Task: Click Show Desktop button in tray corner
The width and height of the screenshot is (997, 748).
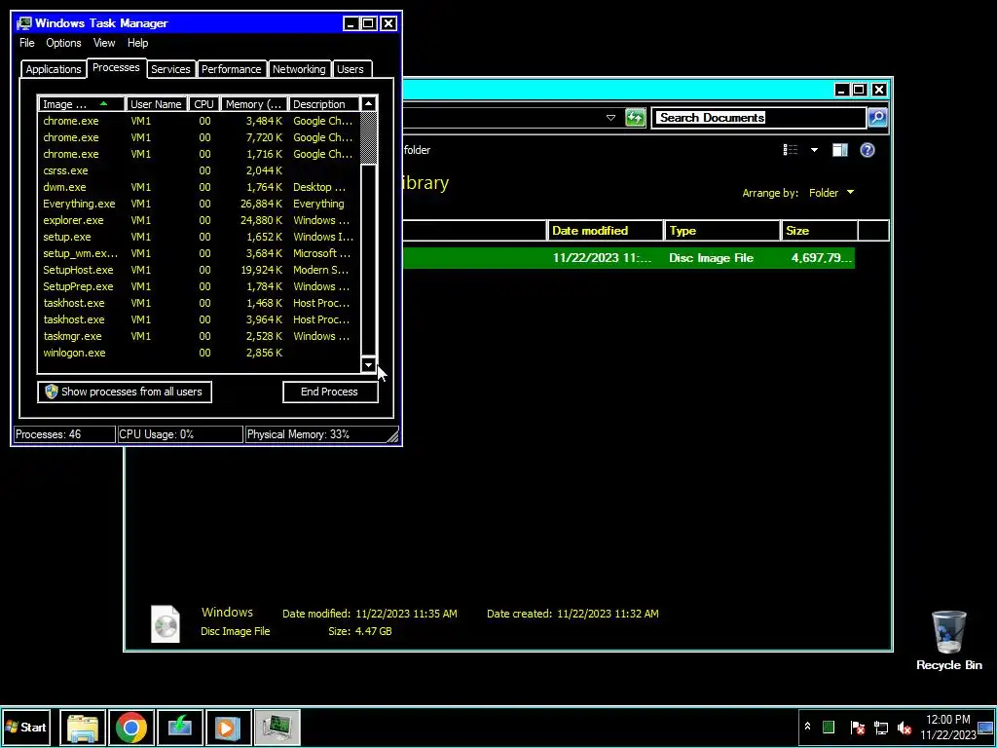Action: point(986,727)
